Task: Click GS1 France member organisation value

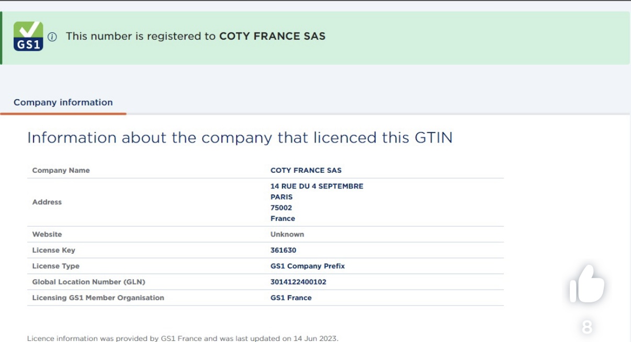Action: point(291,298)
